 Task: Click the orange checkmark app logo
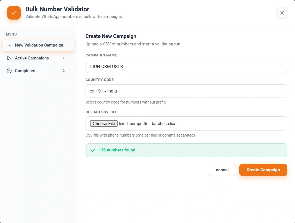click(14, 13)
